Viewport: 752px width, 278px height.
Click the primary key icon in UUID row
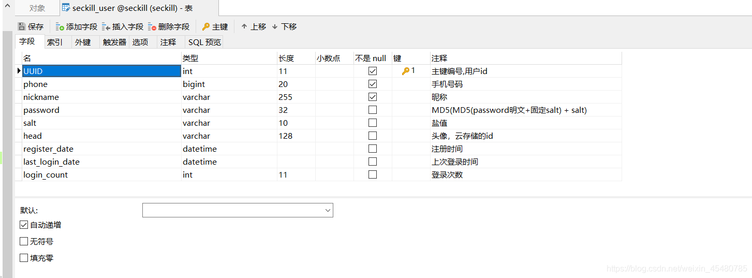[406, 71]
